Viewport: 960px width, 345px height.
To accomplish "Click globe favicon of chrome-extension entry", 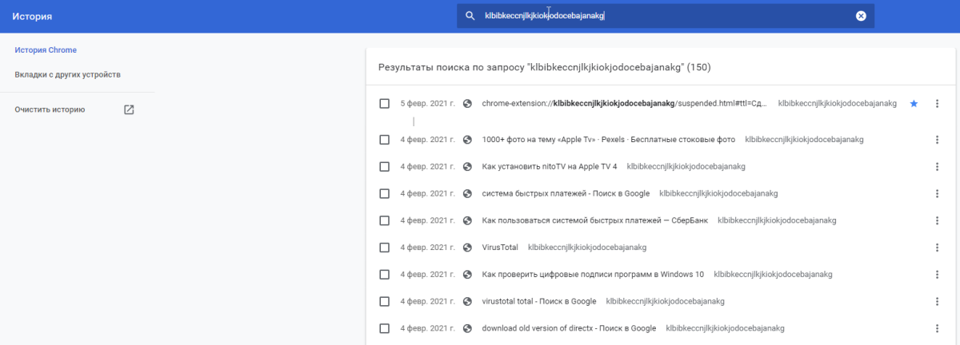I will click(467, 104).
